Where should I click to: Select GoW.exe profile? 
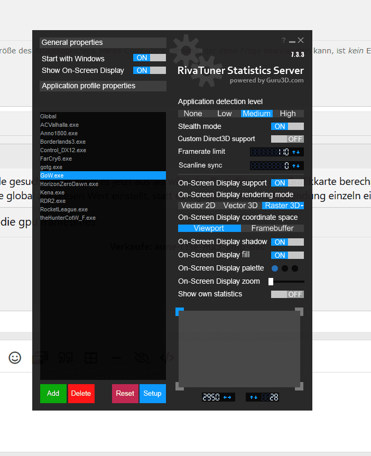point(103,175)
